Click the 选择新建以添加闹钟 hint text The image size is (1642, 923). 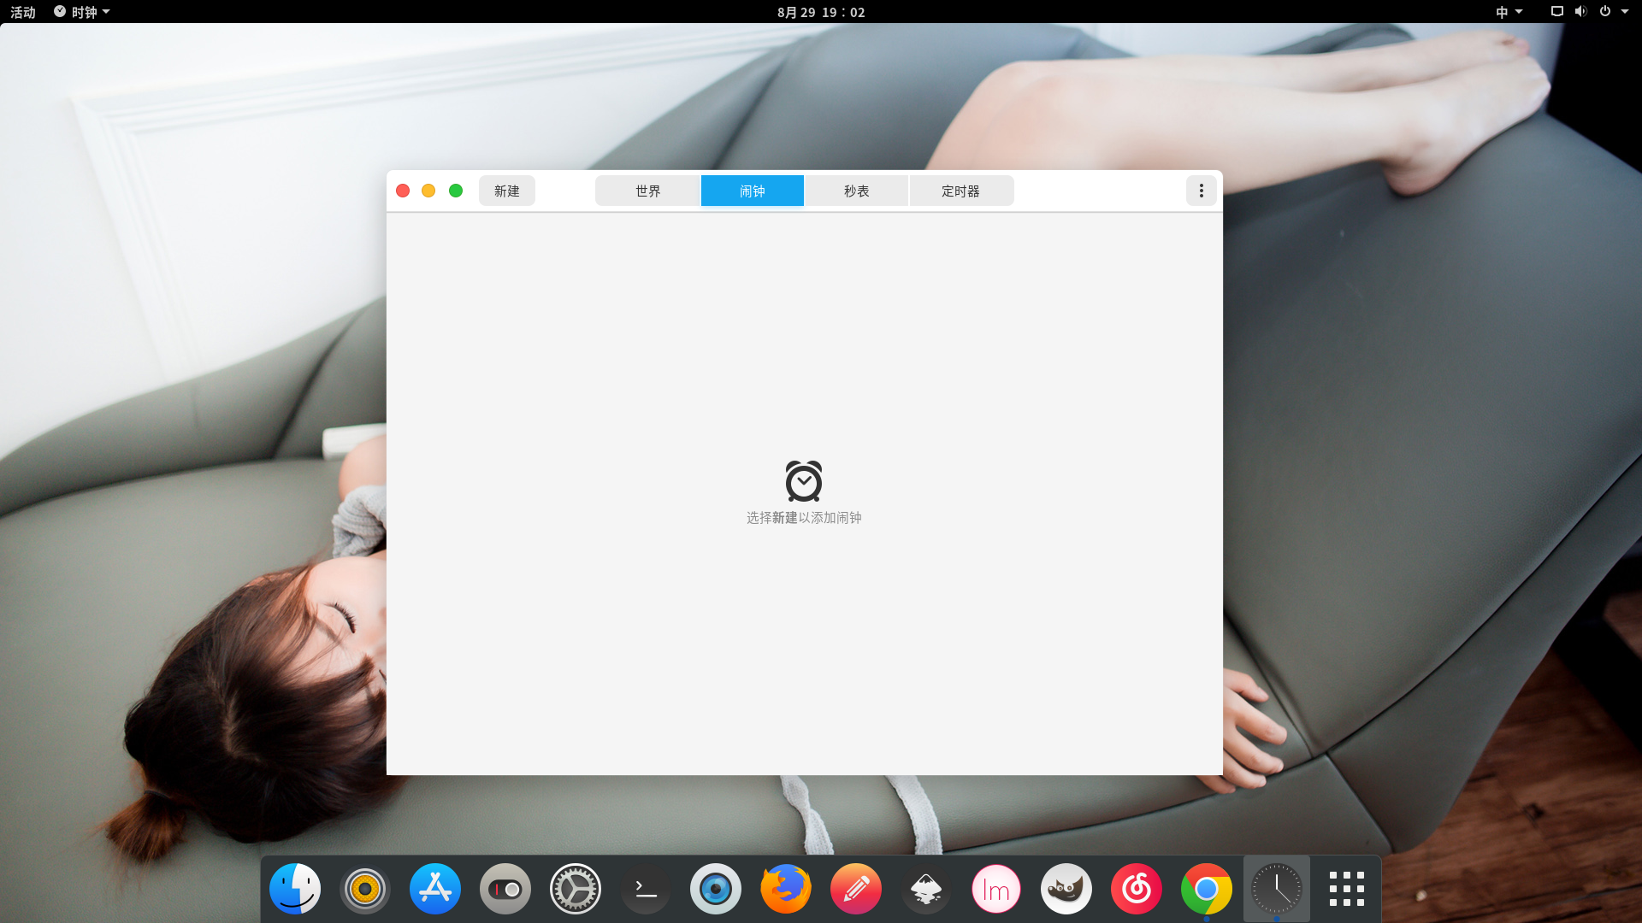pos(804,518)
